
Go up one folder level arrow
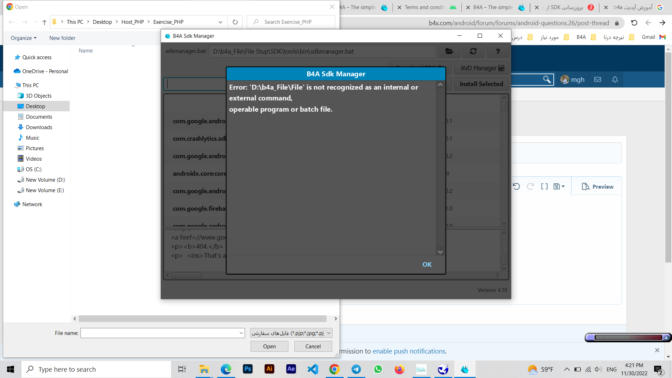(x=44, y=22)
